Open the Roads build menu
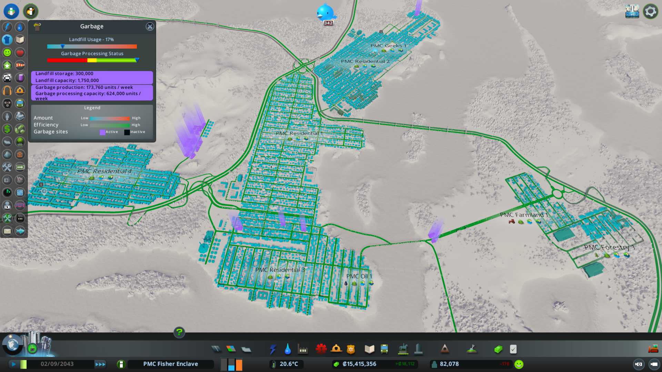662x372 pixels. 216,349
